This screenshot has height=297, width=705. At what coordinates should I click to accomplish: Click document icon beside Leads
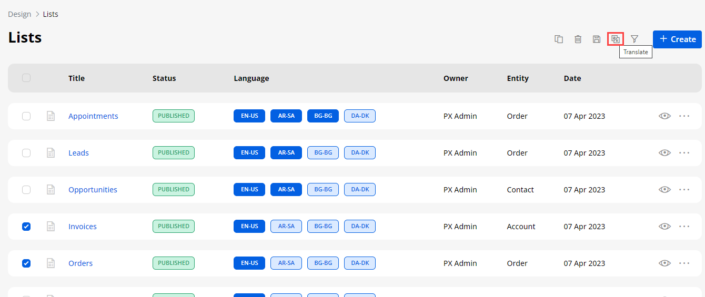coord(51,153)
